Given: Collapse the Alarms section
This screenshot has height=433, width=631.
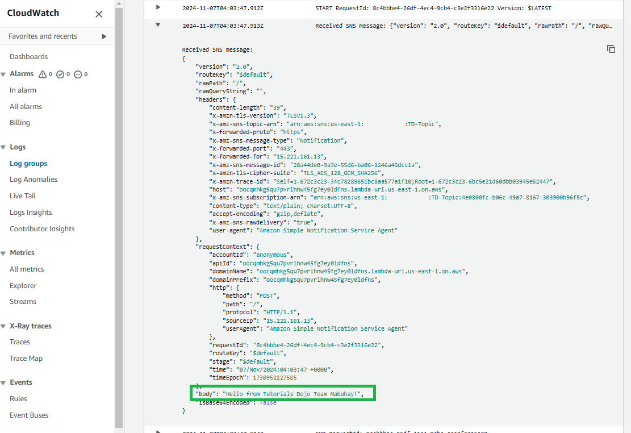Looking at the screenshot, I should coord(3,74).
